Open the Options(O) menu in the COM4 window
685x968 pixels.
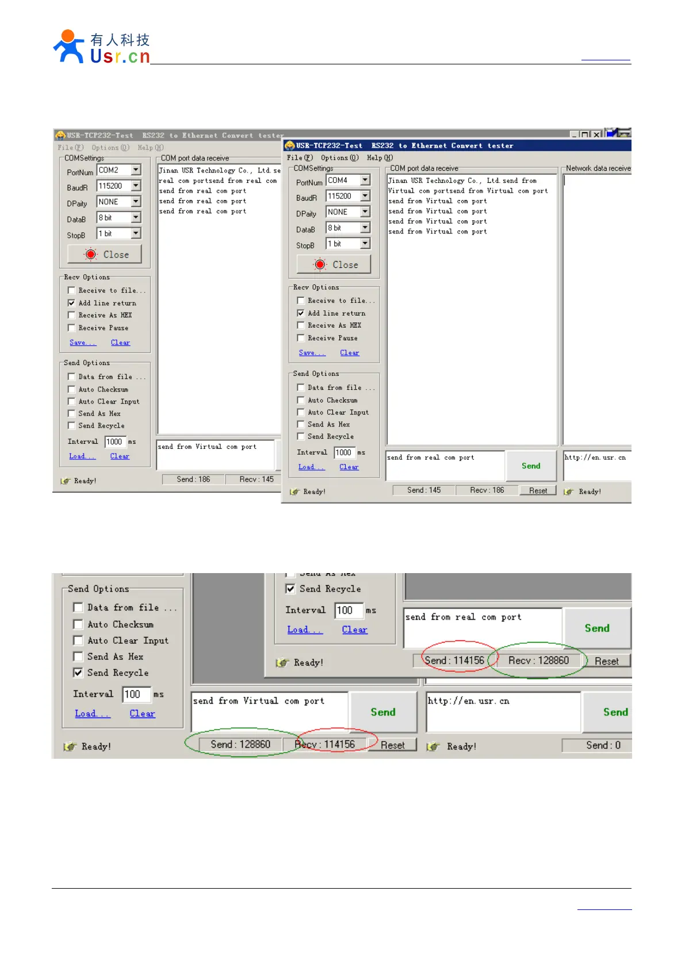coord(339,158)
